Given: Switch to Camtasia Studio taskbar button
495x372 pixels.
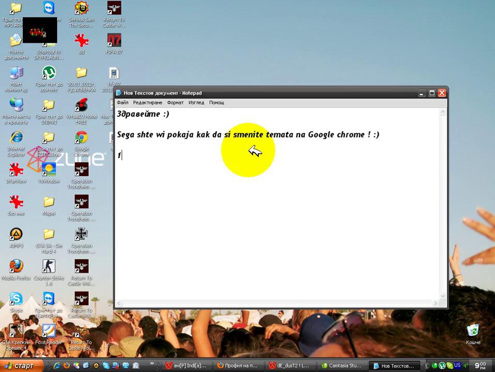Looking at the screenshot, I should 341,366.
